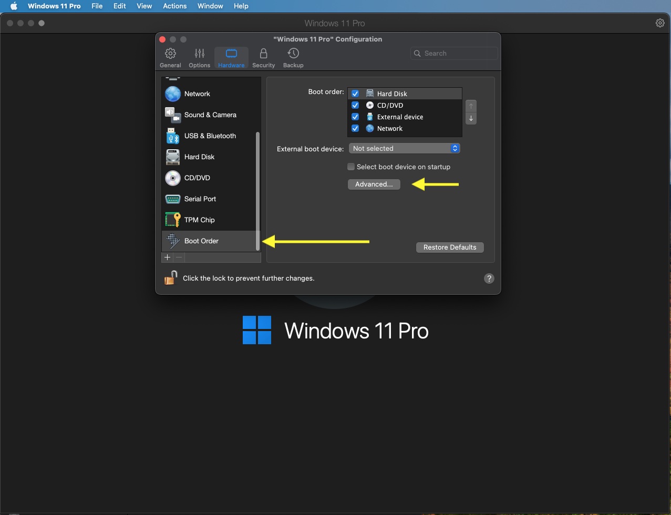Switch to the Hardware tab
The height and width of the screenshot is (515, 671).
231,58
